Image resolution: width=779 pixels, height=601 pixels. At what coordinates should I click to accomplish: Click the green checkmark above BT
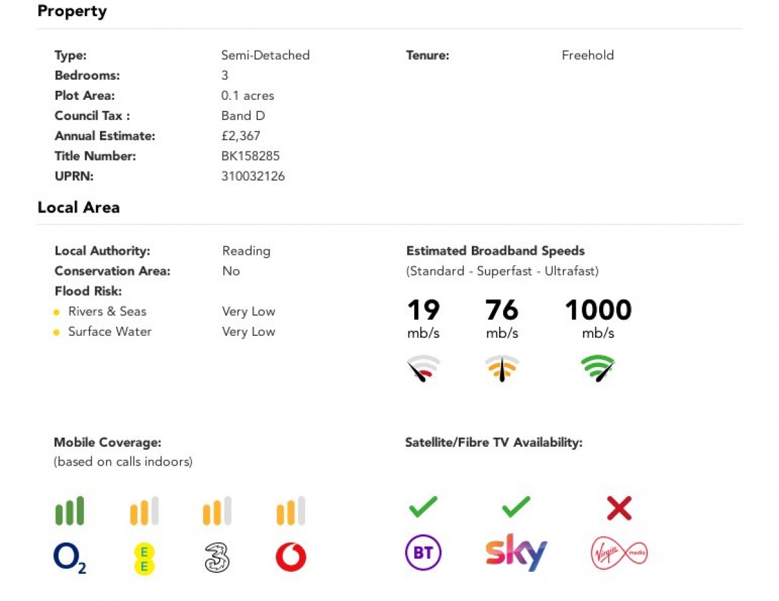pos(423,506)
